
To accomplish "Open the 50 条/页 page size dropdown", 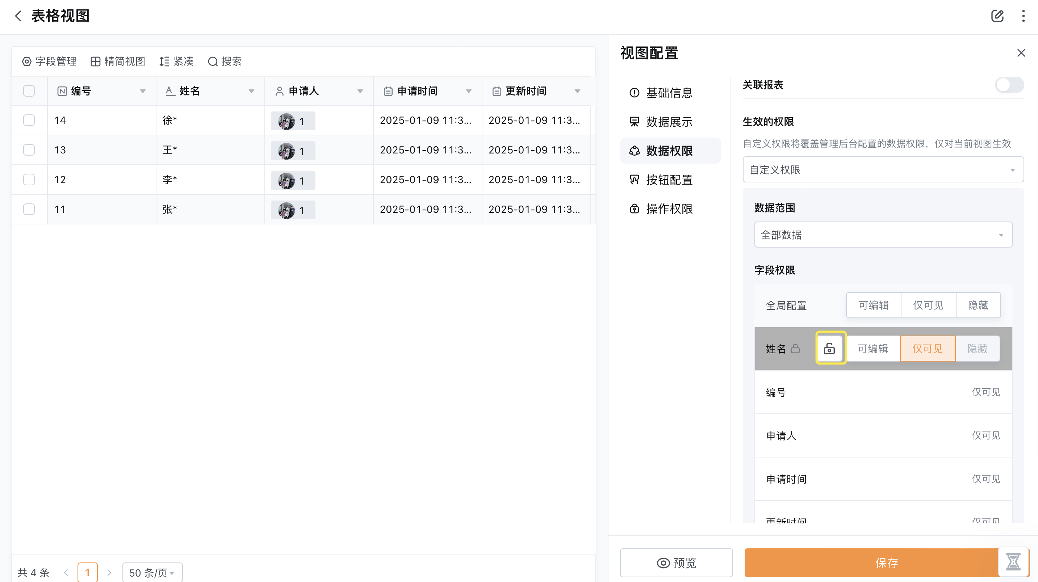I will click(x=152, y=572).
